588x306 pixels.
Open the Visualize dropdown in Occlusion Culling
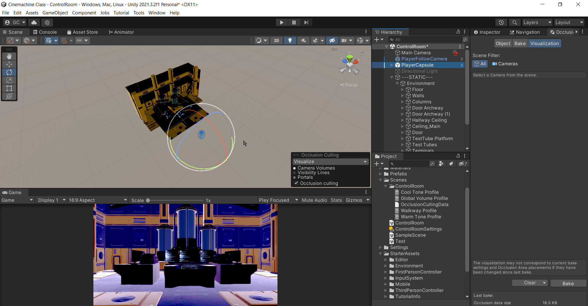(331, 162)
